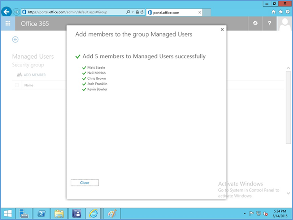Click the circled back arrow on page

(x=15, y=39)
